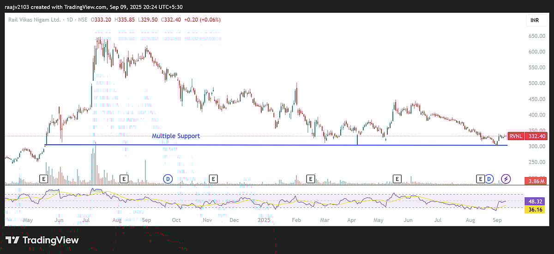Click the earnings E marker near Aug 2024
Image resolution: width=554 pixels, height=254 pixels.
(123, 178)
